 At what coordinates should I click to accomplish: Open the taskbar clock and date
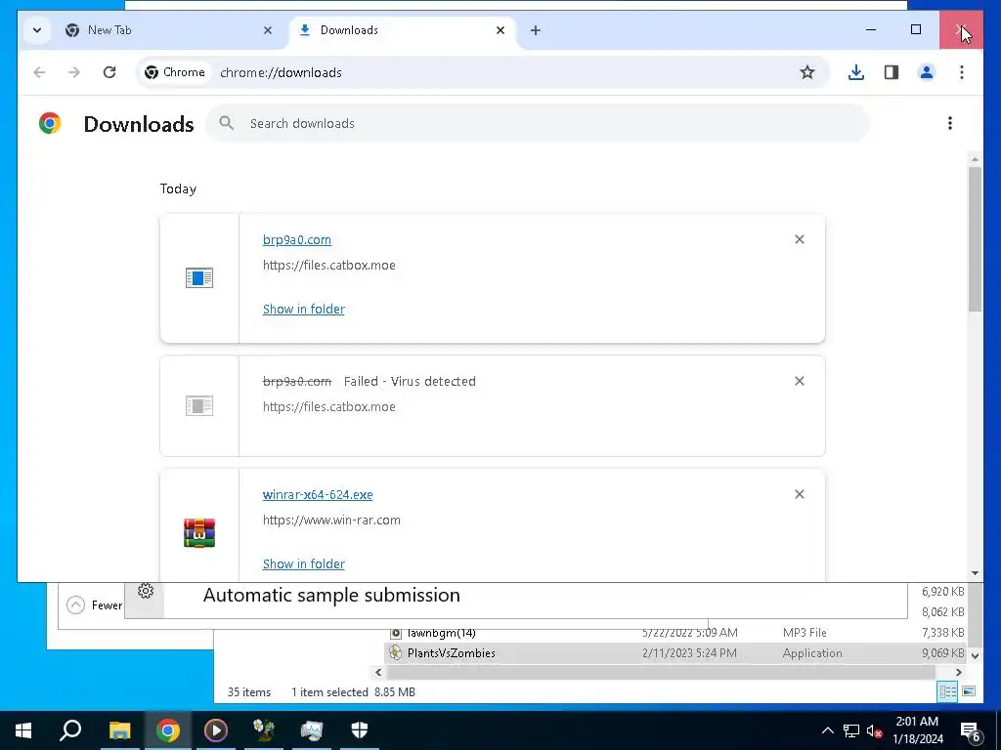click(x=917, y=730)
